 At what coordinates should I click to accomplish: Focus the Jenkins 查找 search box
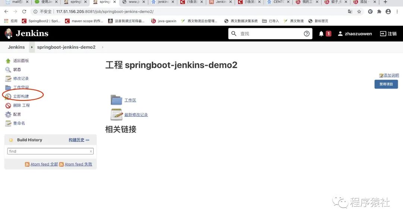[x=270, y=34]
